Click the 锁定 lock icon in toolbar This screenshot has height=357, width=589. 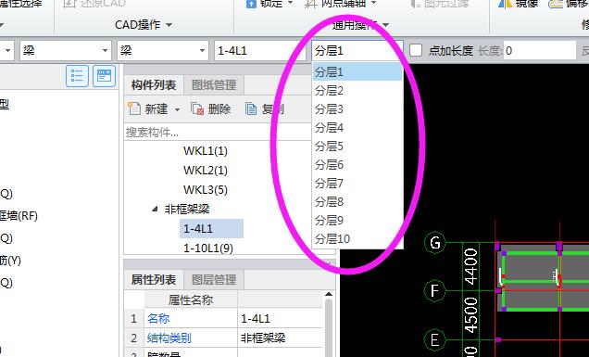(251, 4)
